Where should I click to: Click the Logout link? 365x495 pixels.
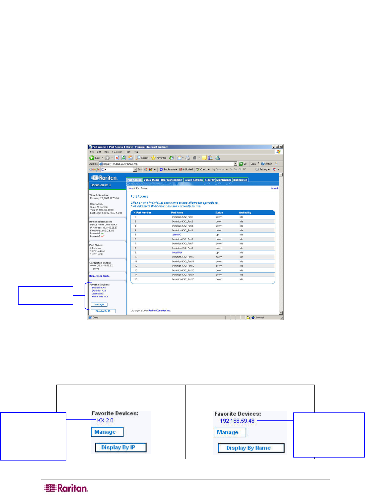[x=274, y=188]
